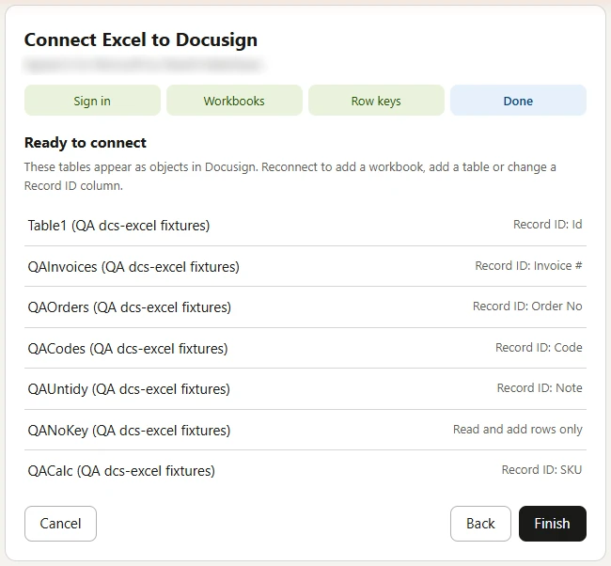The height and width of the screenshot is (566, 611).
Task: Select the Table1 table row
Action: (x=305, y=226)
